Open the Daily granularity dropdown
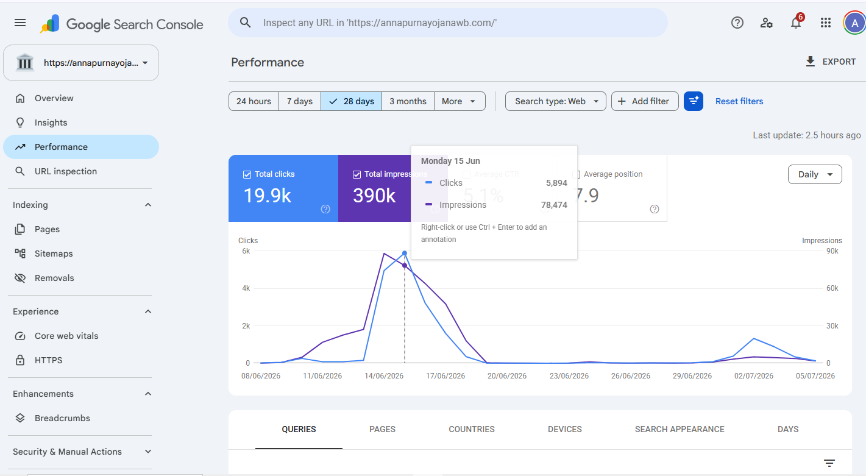The image size is (866, 476). coord(815,174)
